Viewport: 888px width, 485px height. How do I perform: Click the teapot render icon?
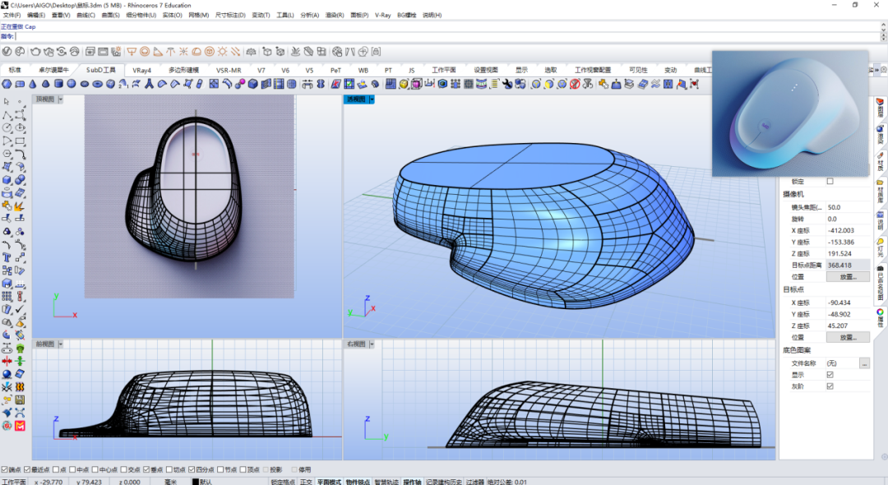pos(35,52)
